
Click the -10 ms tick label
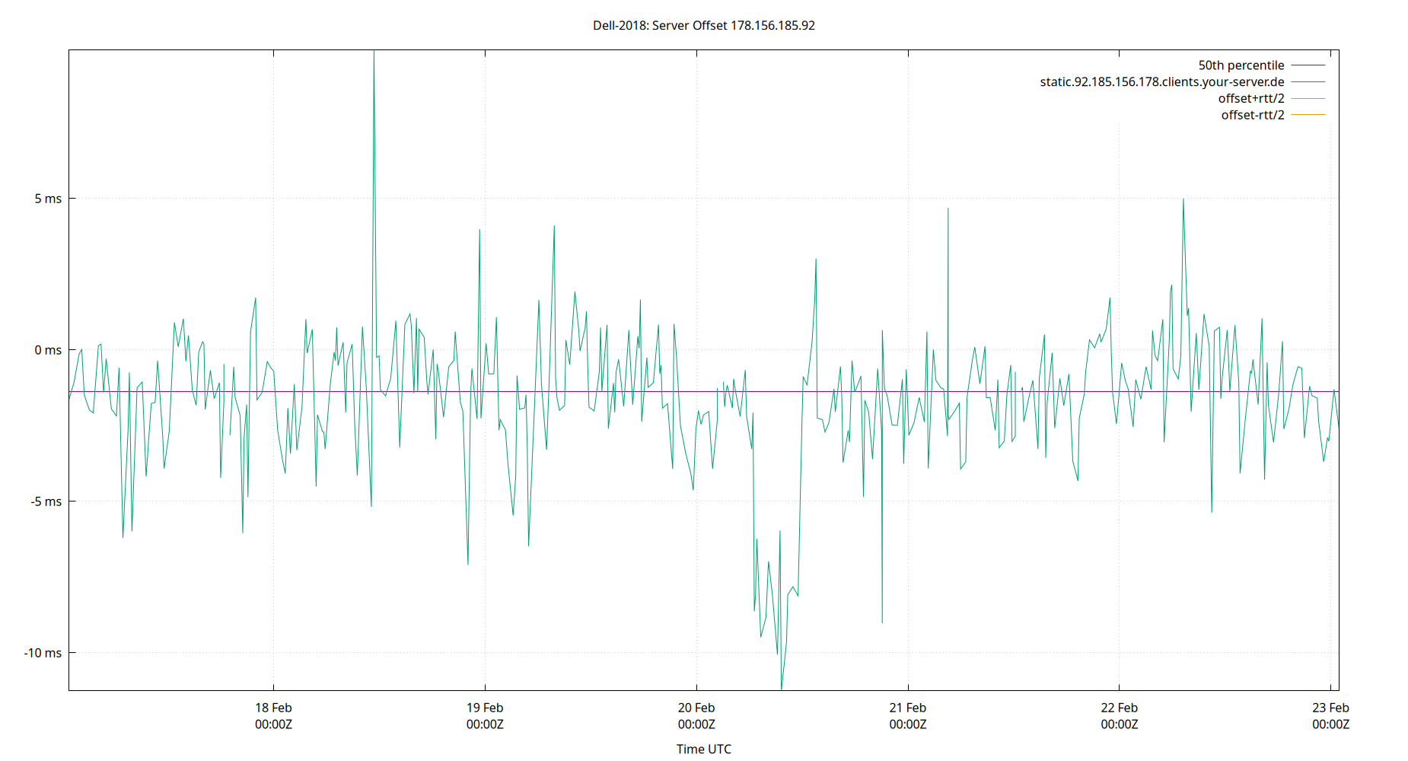pos(42,652)
